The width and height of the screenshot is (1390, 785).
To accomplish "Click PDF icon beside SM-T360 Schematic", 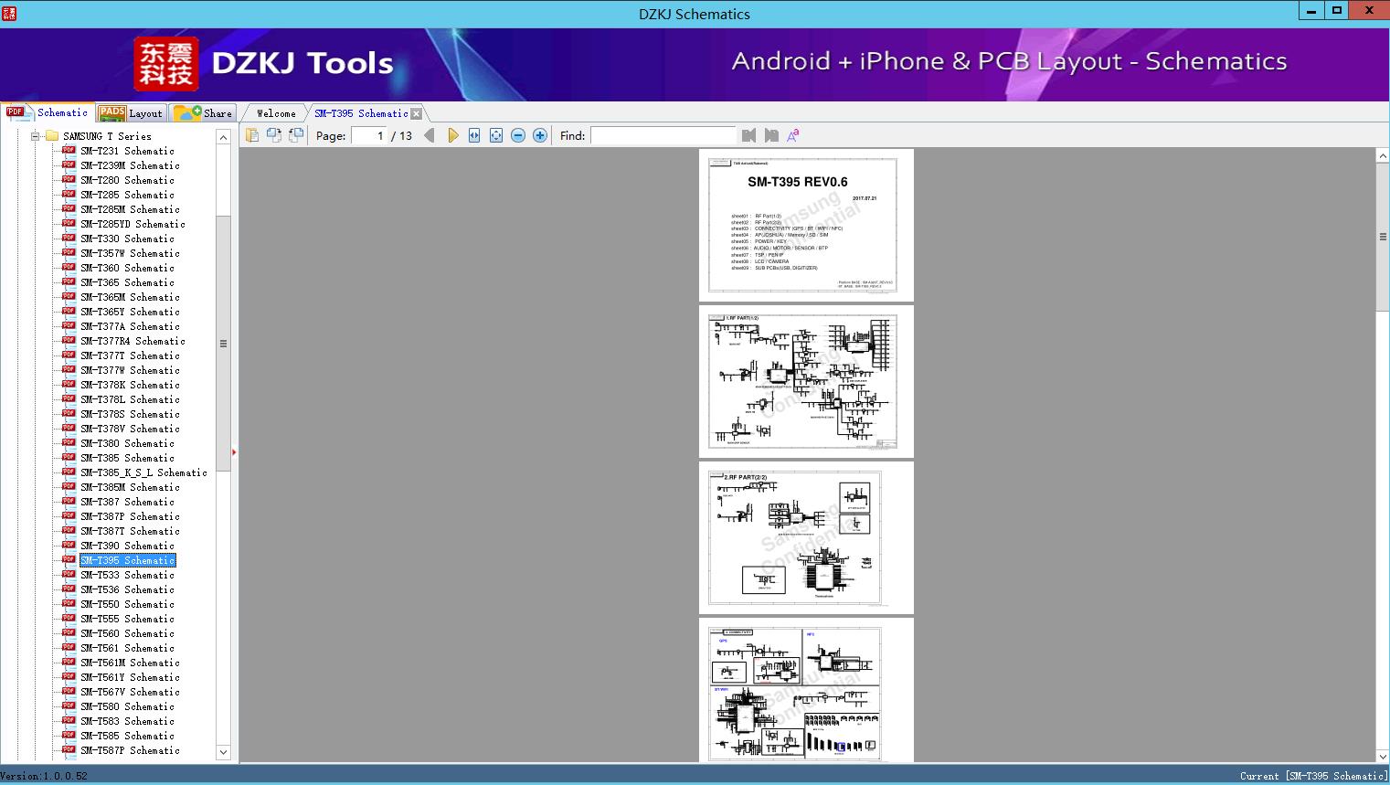I will pos(69,267).
